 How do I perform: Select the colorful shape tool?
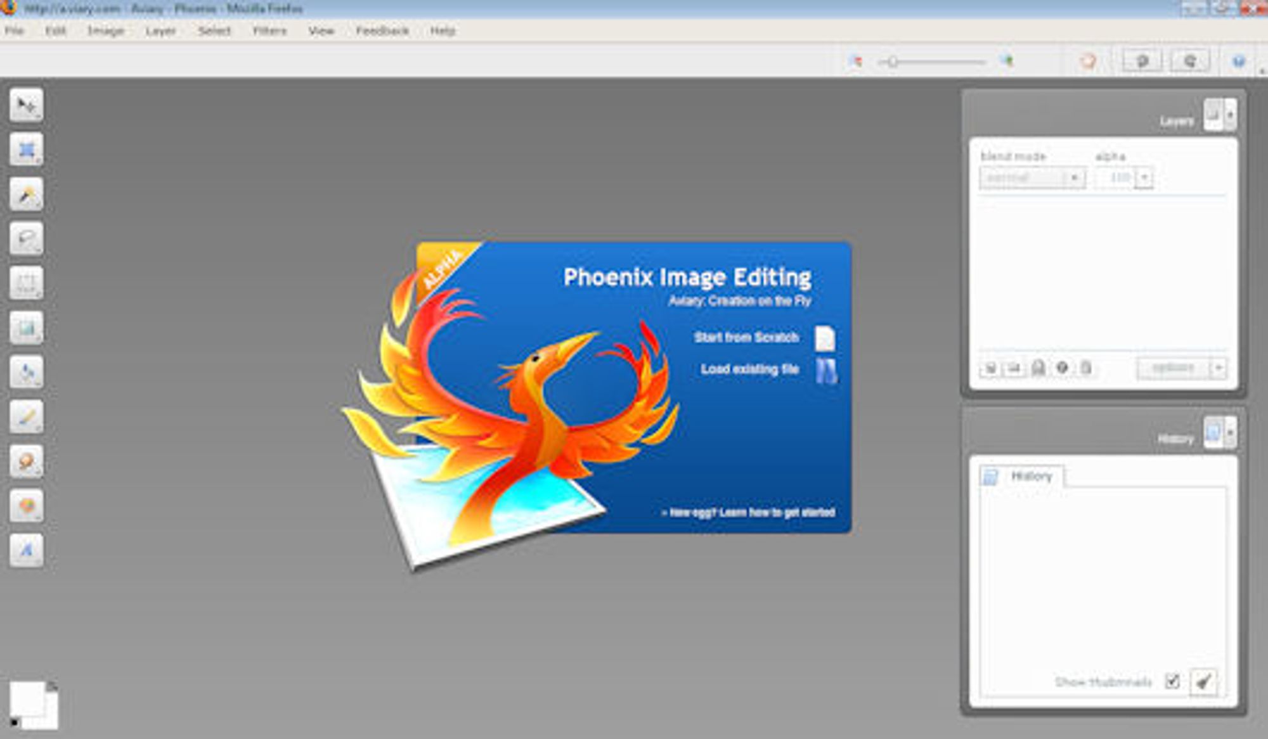click(x=26, y=506)
